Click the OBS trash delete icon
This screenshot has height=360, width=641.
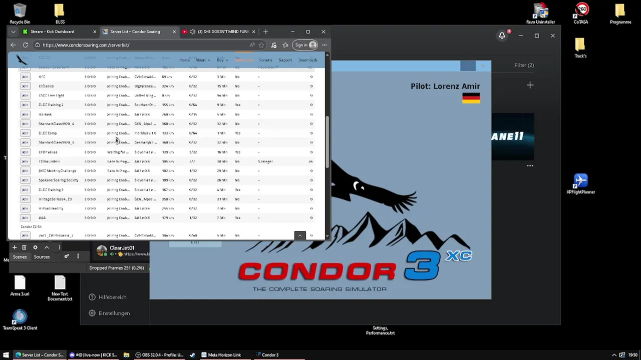(24, 247)
